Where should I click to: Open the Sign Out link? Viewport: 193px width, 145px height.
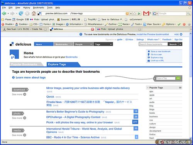coord(178,39)
